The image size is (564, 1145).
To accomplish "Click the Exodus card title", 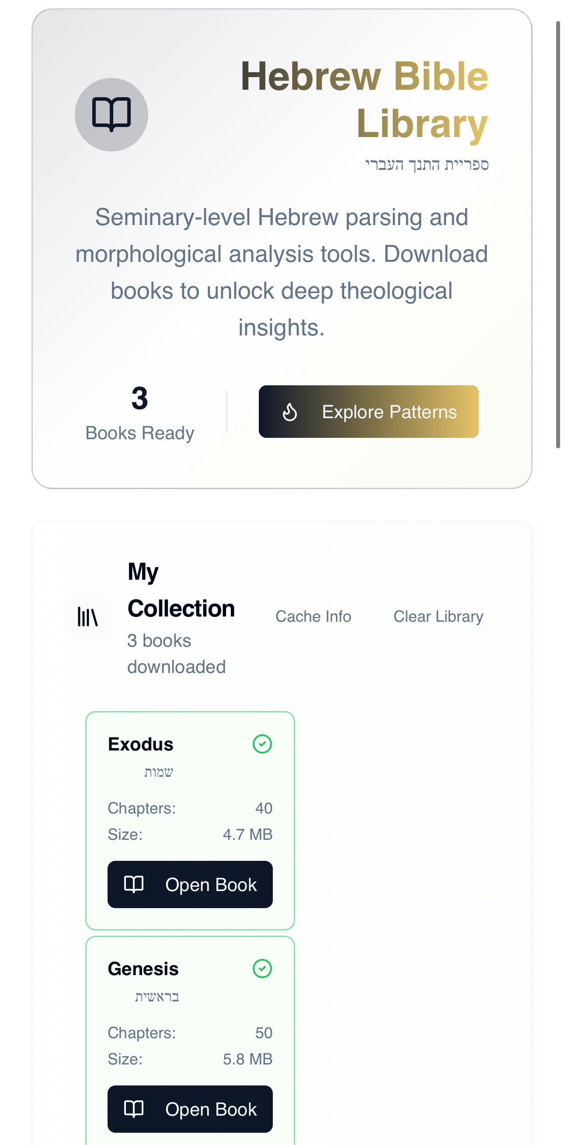I will 140,744.
